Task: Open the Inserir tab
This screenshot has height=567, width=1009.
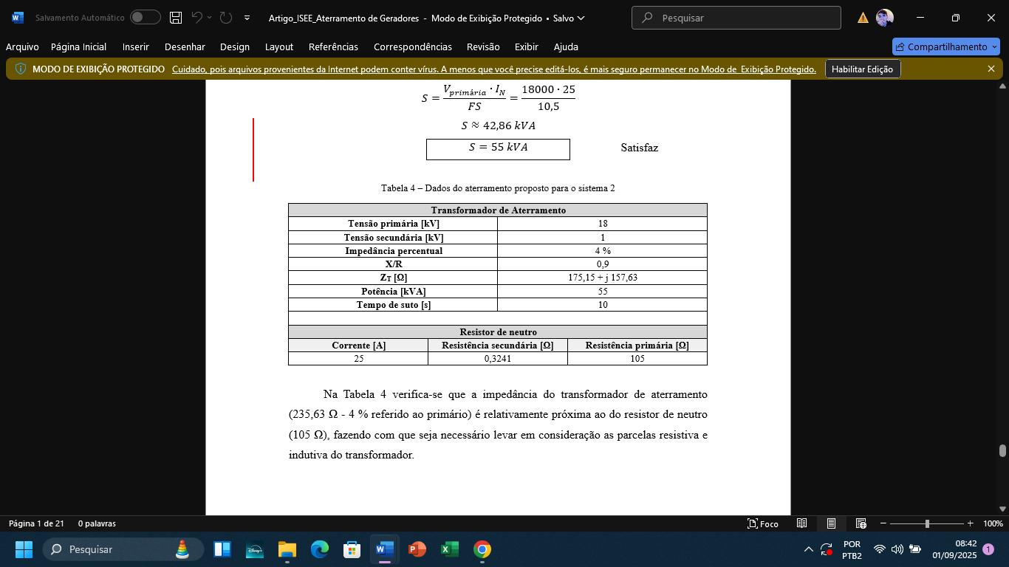Action: pyautogui.click(x=136, y=47)
